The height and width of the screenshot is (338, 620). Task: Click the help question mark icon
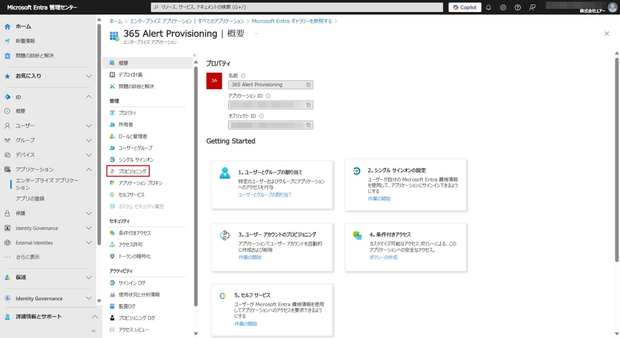point(518,7)
